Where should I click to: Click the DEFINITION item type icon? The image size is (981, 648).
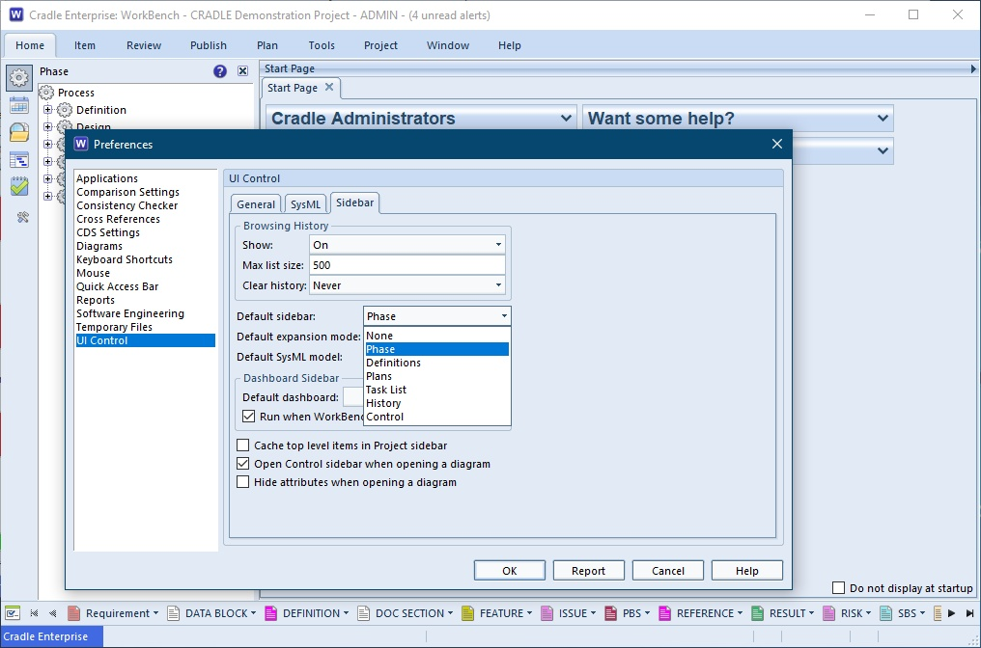pos(271,613)
